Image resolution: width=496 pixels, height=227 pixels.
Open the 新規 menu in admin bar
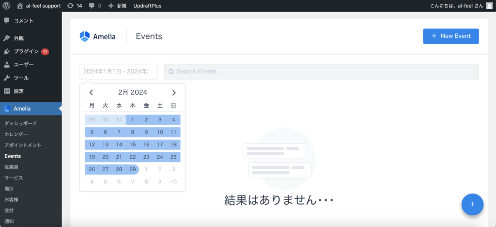click(117, 6)
